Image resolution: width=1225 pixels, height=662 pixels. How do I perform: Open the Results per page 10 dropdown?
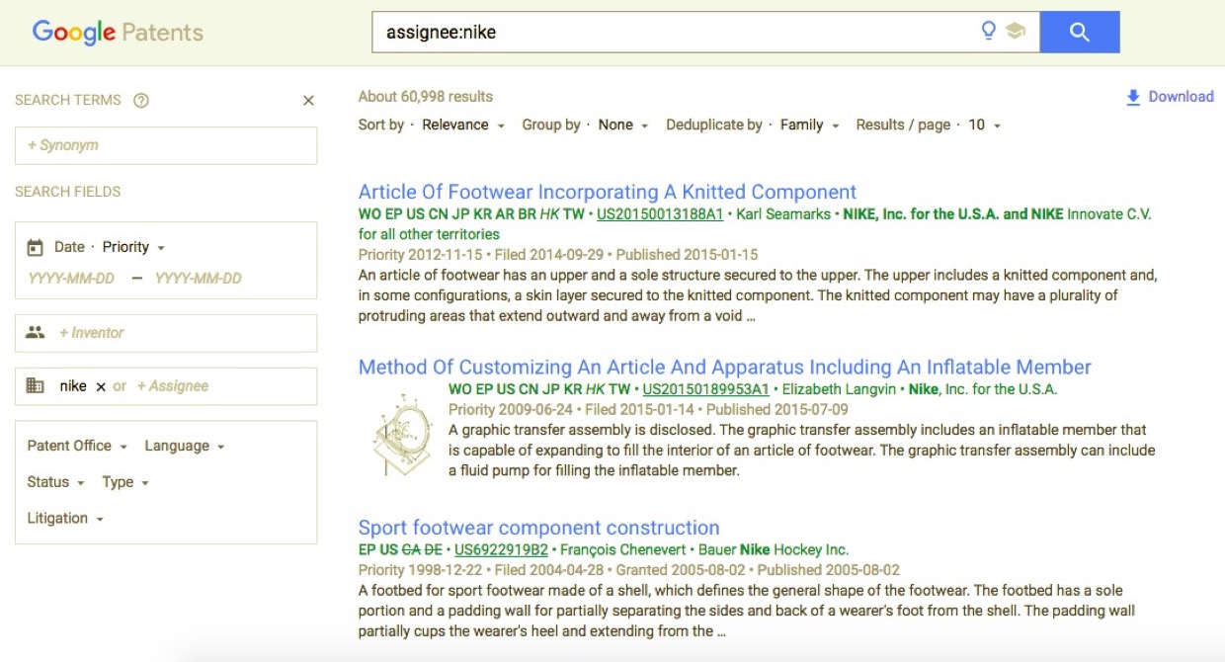[985, 125]
